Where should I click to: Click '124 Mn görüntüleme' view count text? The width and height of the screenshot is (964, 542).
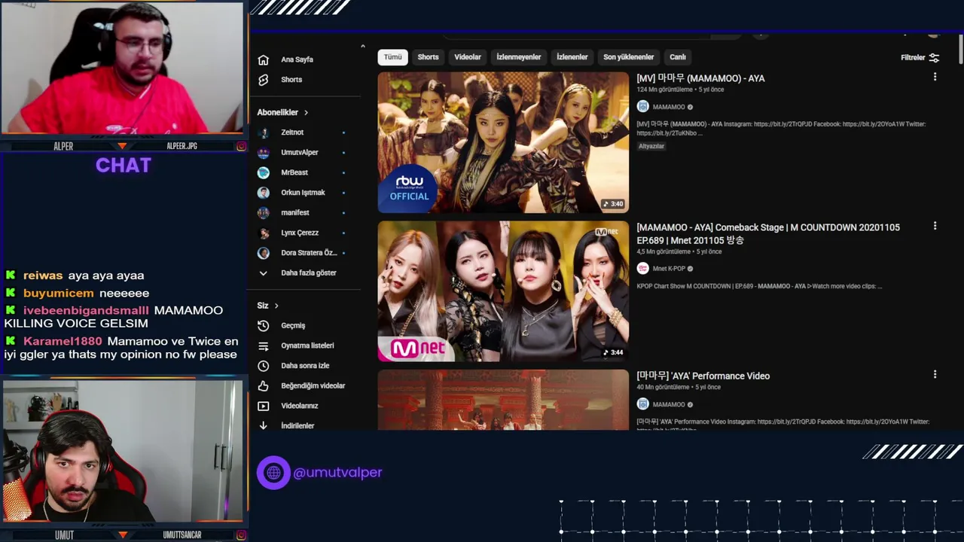[664, 90]
